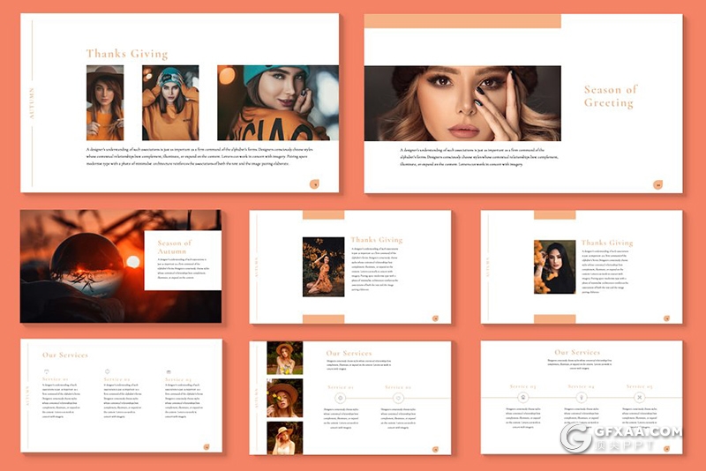Select the close-up face photo with painted nails

click(462, 103)
